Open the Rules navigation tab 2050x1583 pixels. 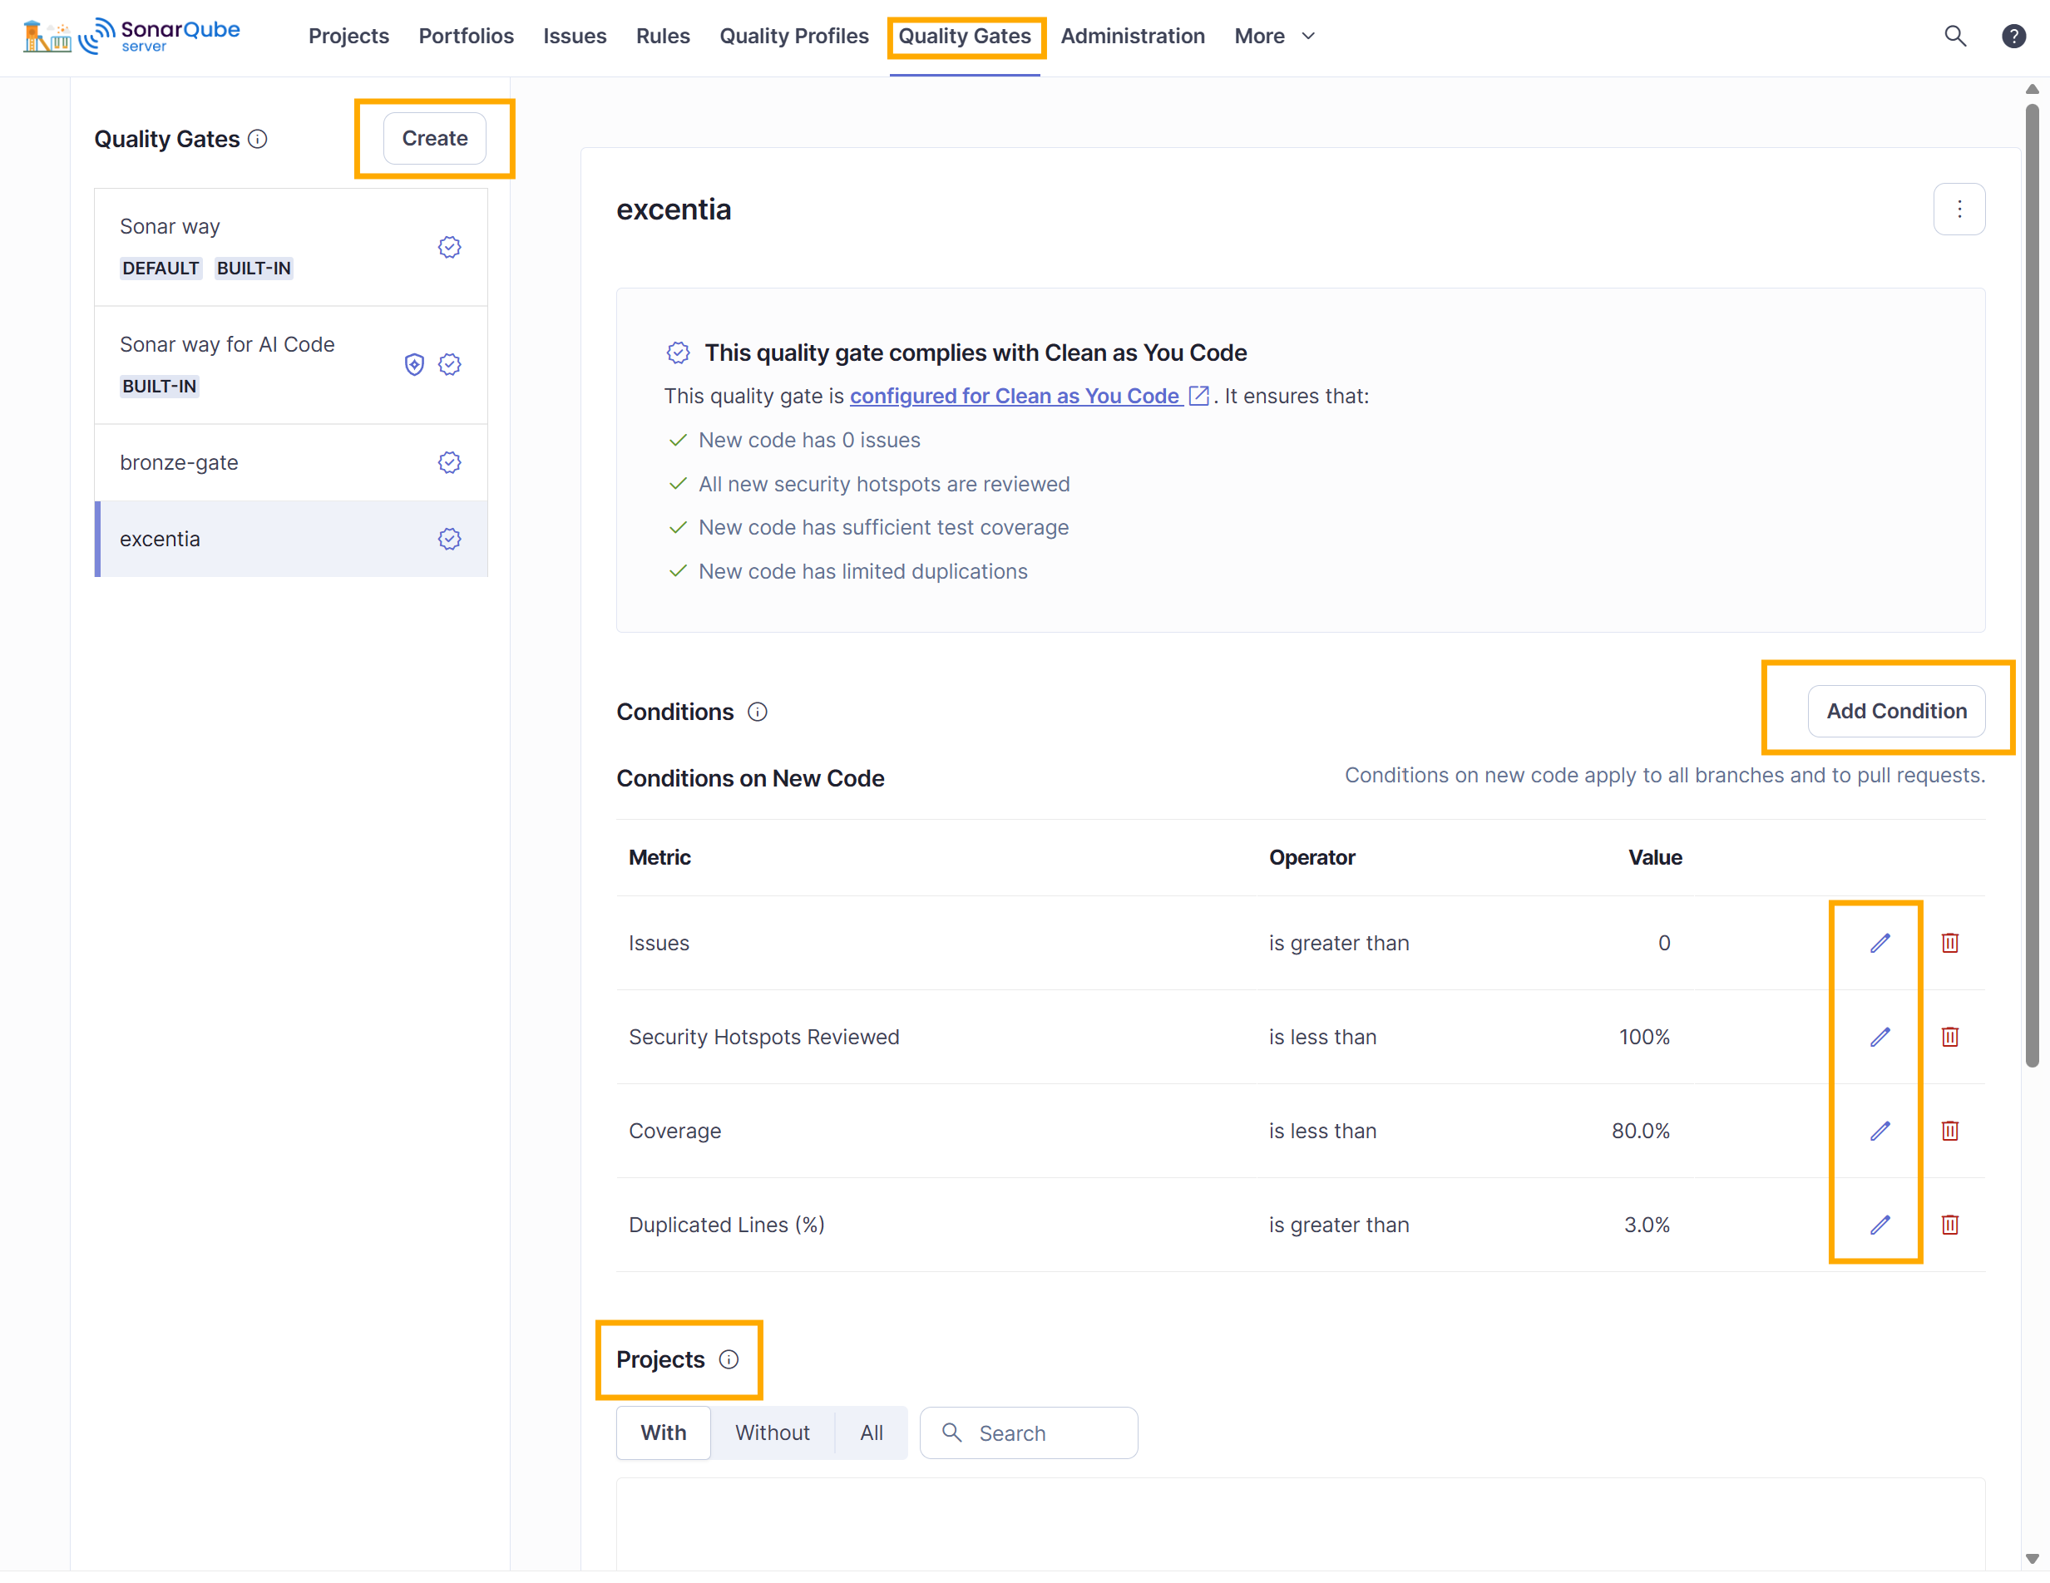click(663, 36)
